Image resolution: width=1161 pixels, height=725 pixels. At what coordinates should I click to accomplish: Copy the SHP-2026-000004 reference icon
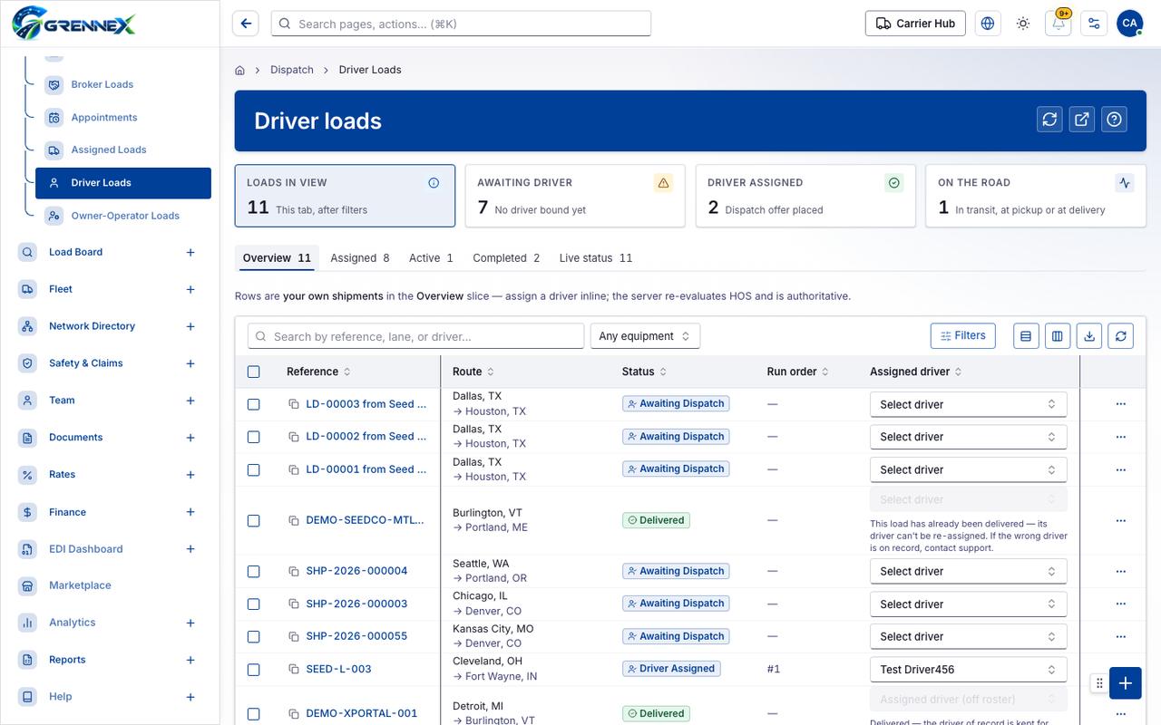294,571
